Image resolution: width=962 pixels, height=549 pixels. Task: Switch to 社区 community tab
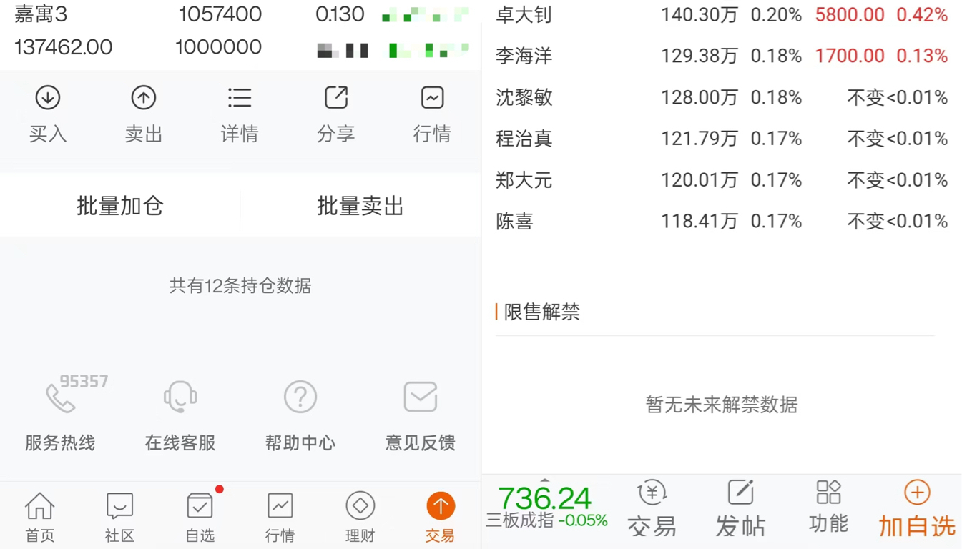coord(119,516)
